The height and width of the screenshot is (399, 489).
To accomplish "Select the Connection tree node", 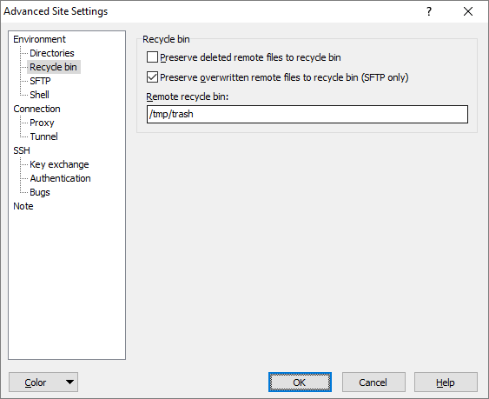I will click(x=36, y=109).
